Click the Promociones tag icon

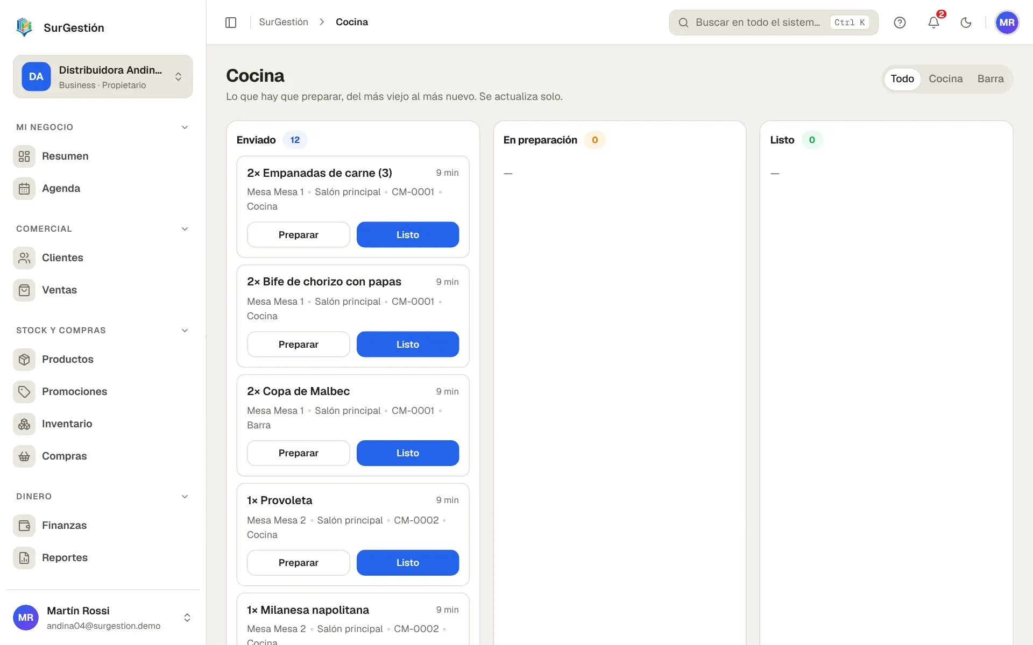coord(24,392)
